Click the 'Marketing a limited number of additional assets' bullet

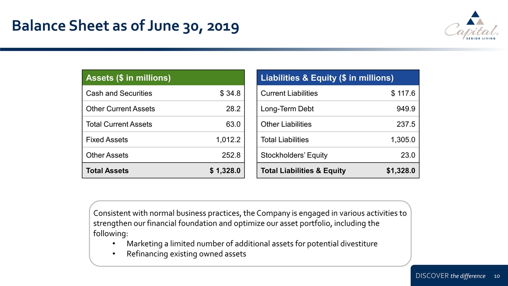252,243
